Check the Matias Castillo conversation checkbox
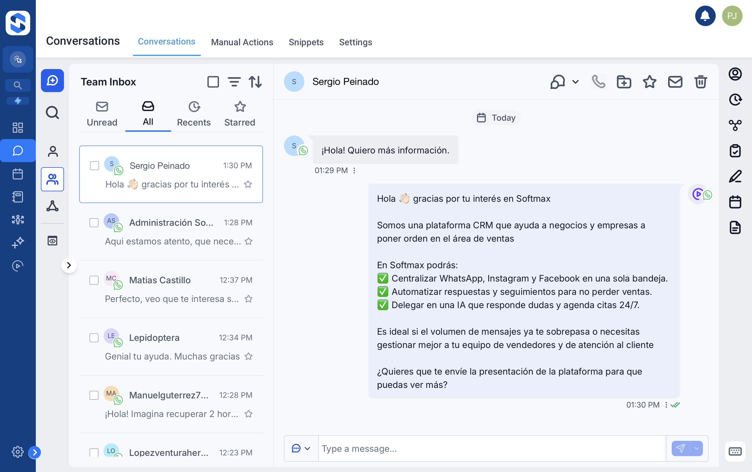This screenshot has height=472, width=752. point(94,280)
